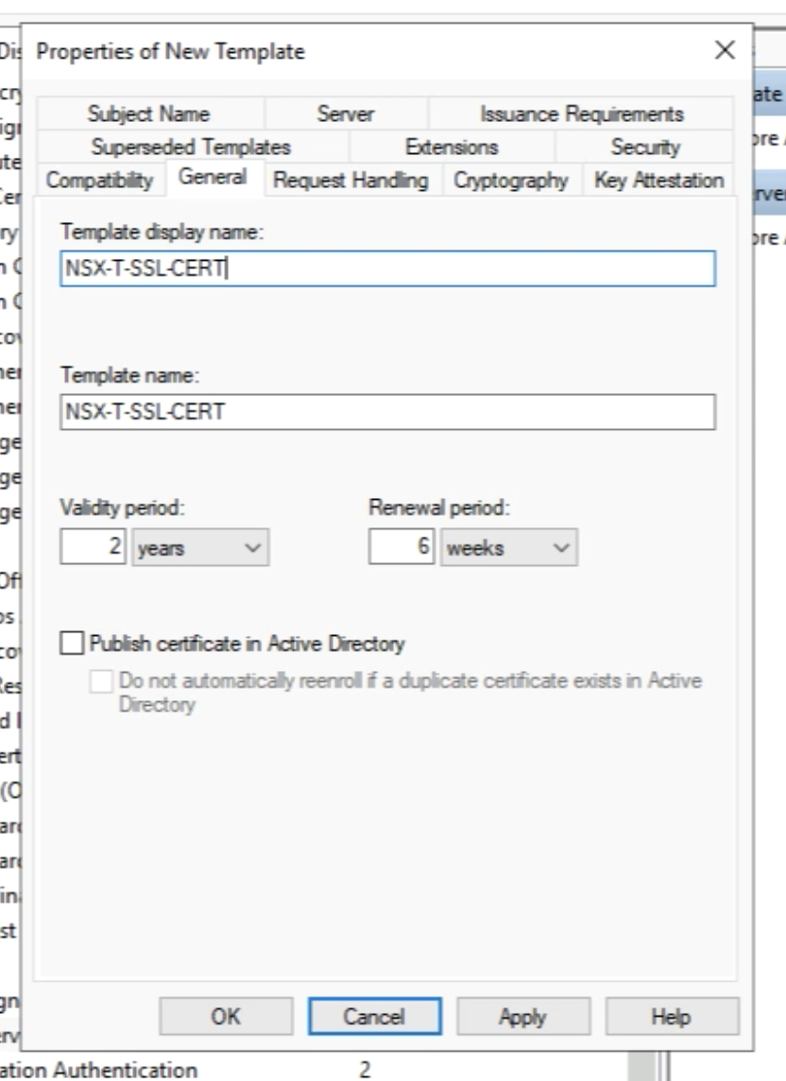Viewport: 786px width, 1081px height.
Task: Click the Renewal period number field
Action: tap(402, 547)
